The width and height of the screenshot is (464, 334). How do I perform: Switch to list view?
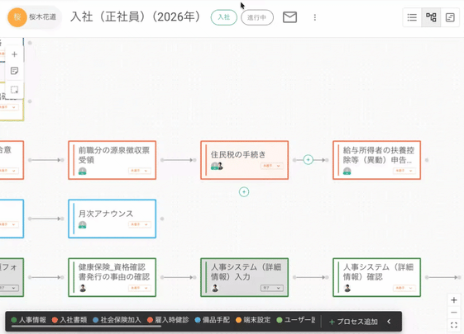coord(412,17)
